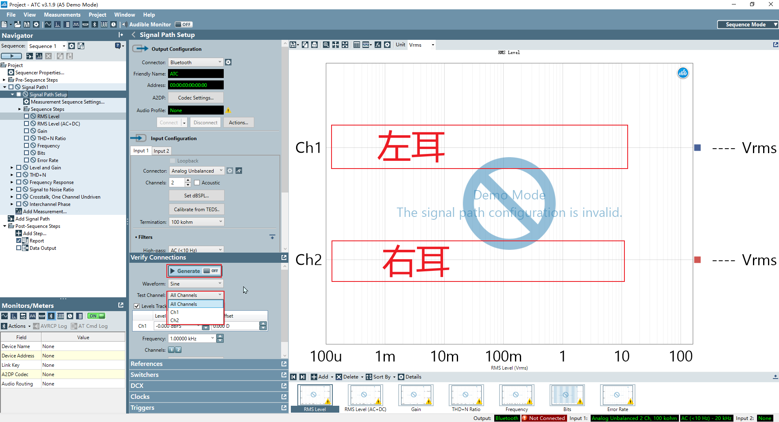Uncheck the Levels Track checkbox
The height and width of the screenshot is (422, 779).
[137, 306]
